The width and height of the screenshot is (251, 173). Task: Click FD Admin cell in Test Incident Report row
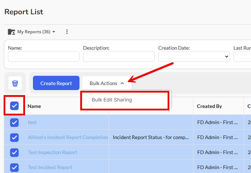[x=218, y=167]
